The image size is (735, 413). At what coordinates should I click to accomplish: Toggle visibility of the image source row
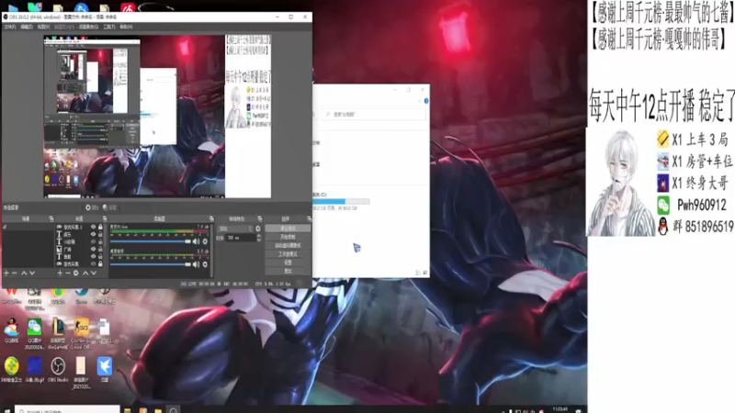(x=93, y=249)
